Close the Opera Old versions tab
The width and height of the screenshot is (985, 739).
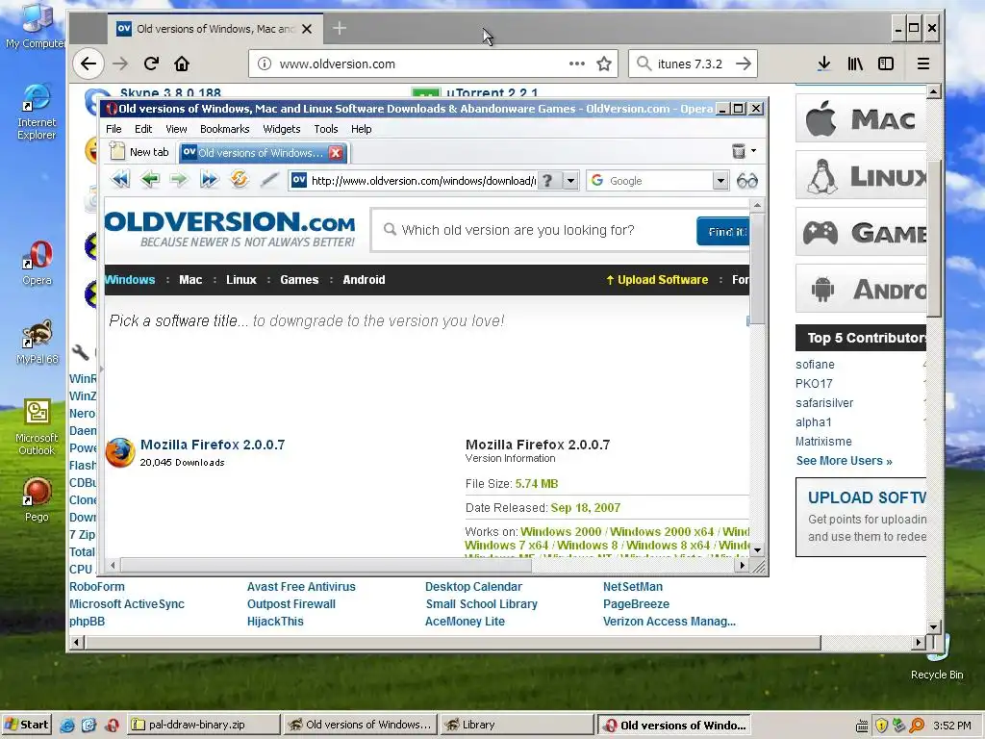point(336,153)
